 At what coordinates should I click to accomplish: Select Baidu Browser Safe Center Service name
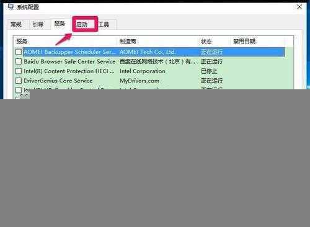point(69,61)
